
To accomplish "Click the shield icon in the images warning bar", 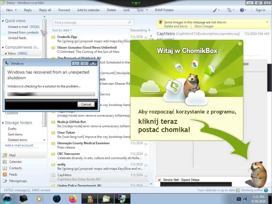I will [160, 22].
